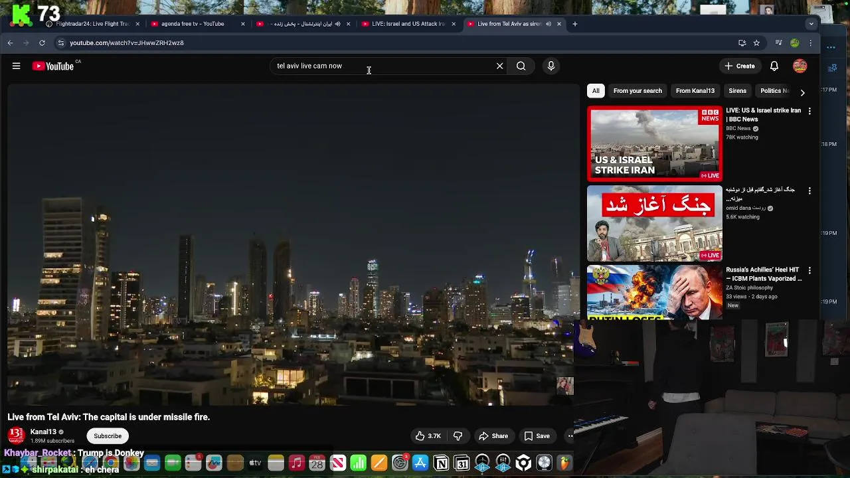Share the Tel Aviv live video
This screenshot has height=478, width=850.
pos(493,436)
